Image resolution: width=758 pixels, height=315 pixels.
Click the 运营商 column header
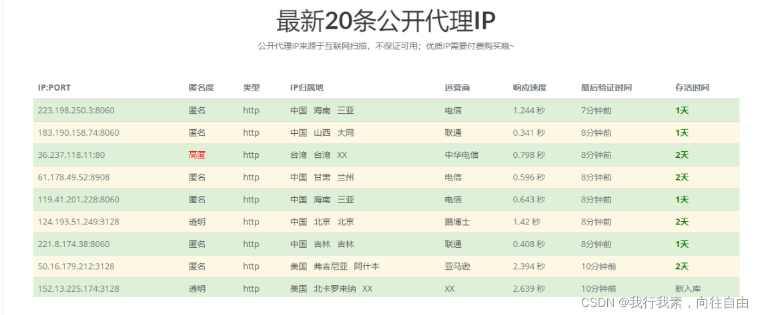pos(457,88)
